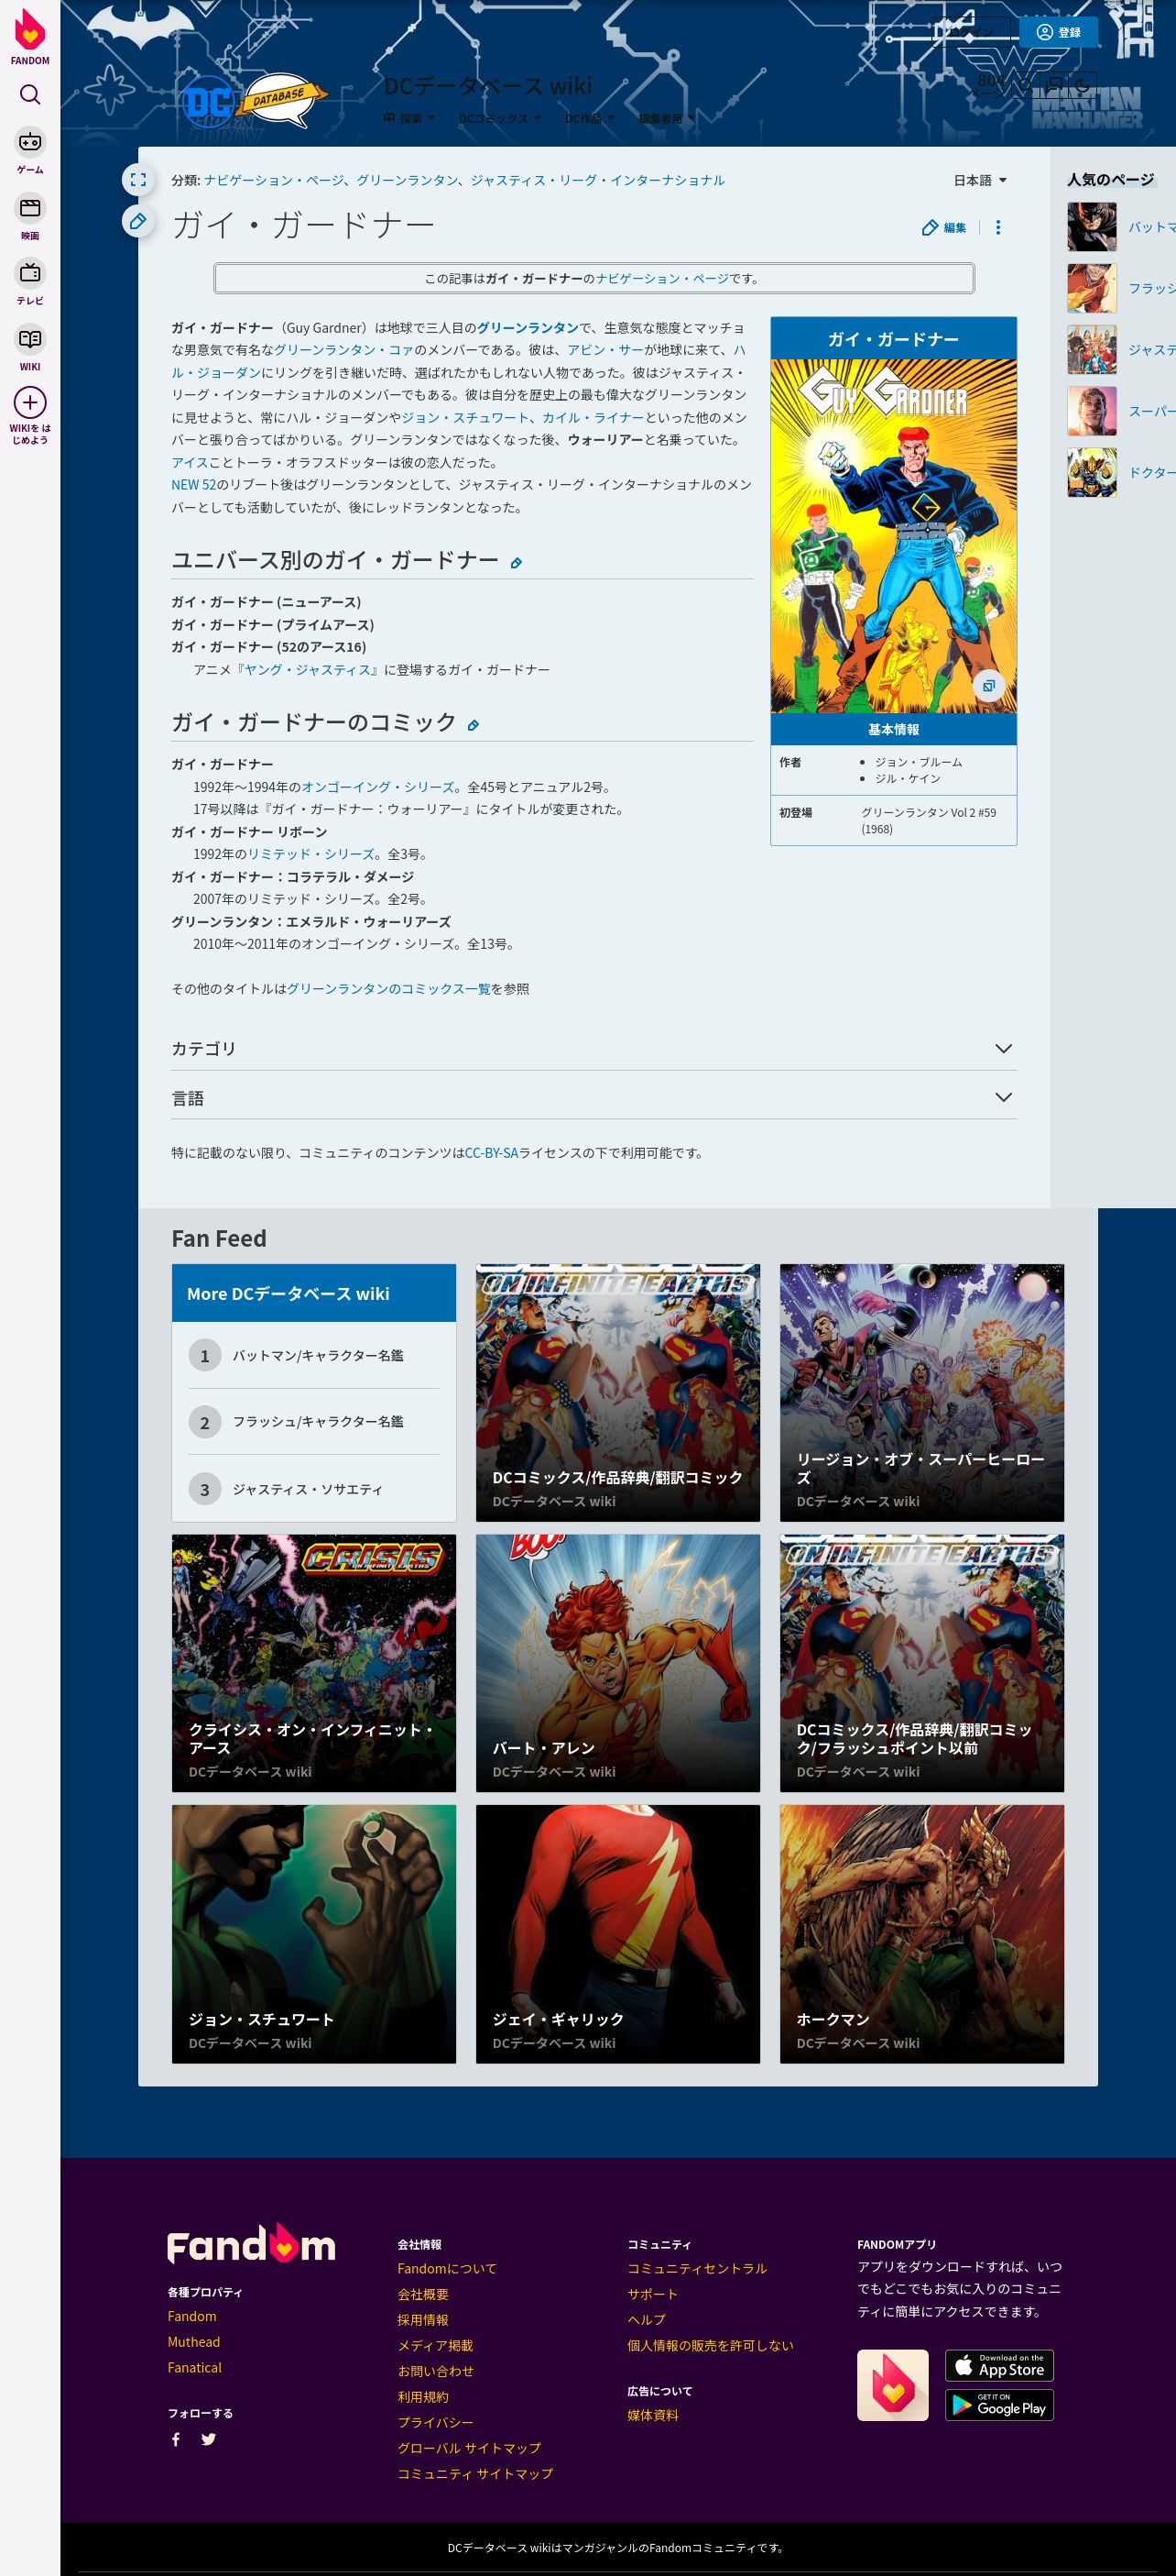Click the expand fullscreen content icon
The width and height of the screenshot is (1176, 2576).
[138, 180]
